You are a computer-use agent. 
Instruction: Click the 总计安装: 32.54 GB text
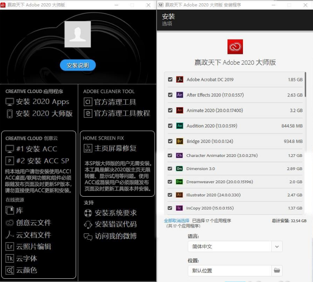(289, 221)
